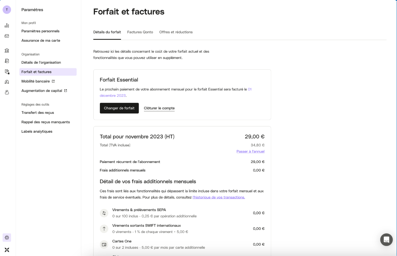Image resolution: width=397 pixels, height=256 pixels.
Task: Click 0 sur 2 incluses cards detail text
Action: 158,247
